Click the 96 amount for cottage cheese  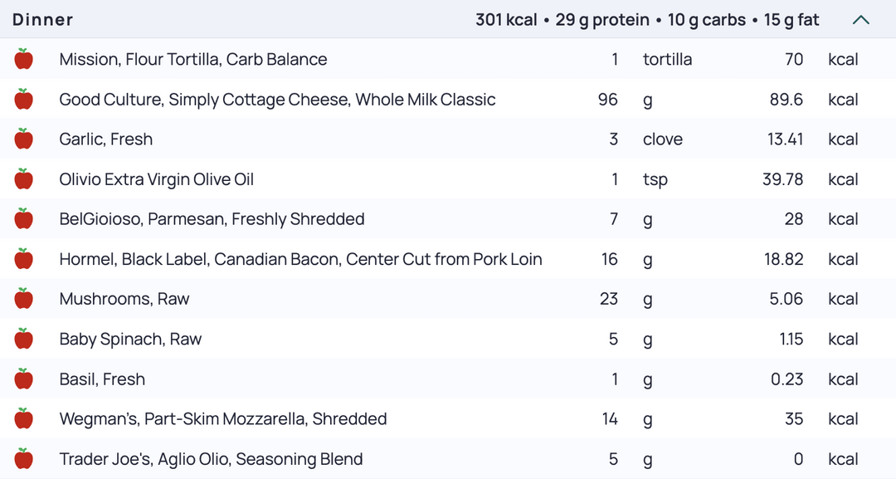pos(608,100)
